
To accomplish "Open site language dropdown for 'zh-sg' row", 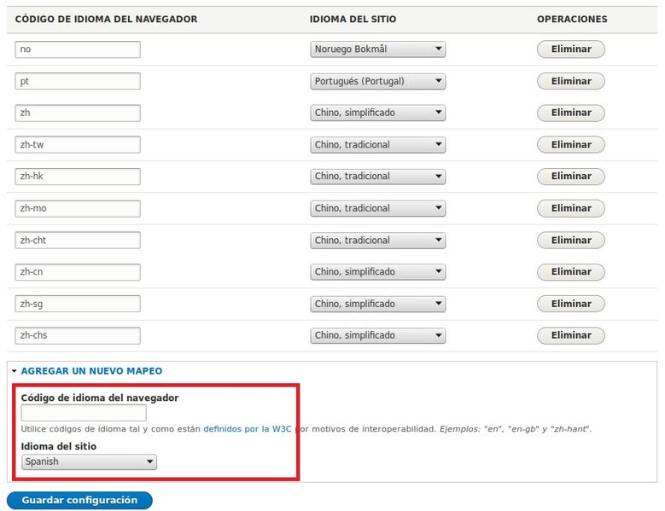I will (x=378, y=304).
